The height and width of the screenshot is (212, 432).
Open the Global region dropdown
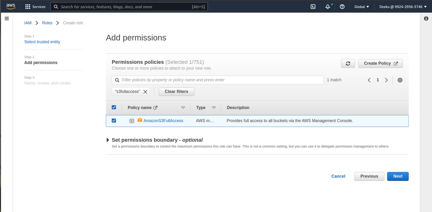pos(361,7)
